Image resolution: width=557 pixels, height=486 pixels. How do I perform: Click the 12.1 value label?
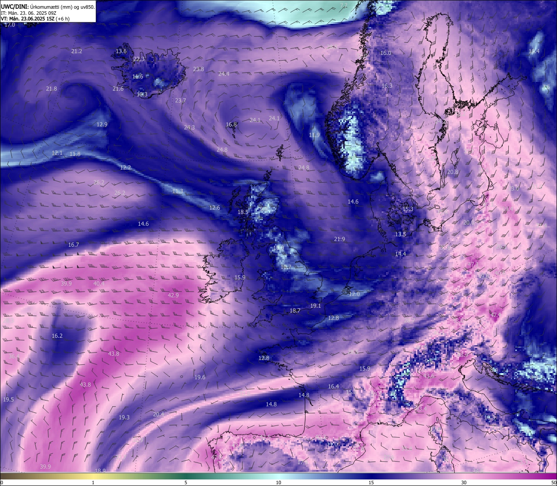point(57,153)
